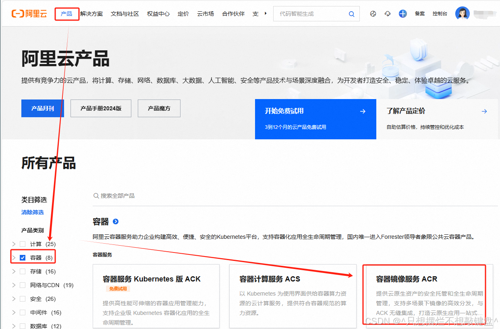Open the 容器计算服务 ACS card

click(x=293, y=296)
